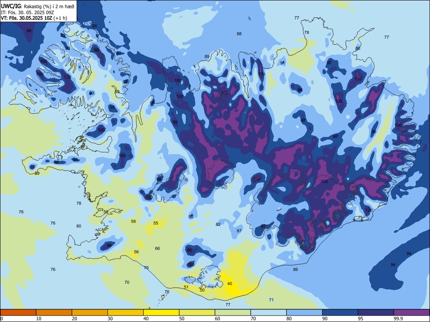Click the '30' label on the legend scale
Screen dimensions: 430x322
(x=110, y=319)
